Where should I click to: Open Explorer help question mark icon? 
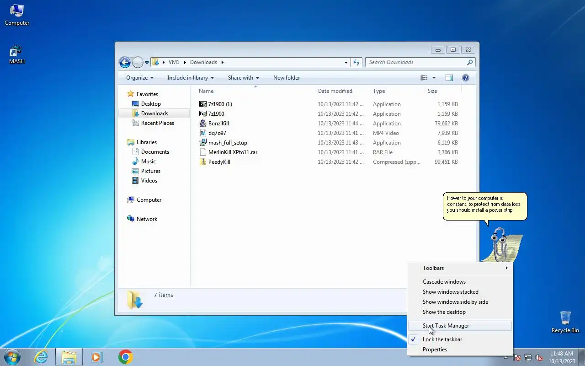click(466, 78)
